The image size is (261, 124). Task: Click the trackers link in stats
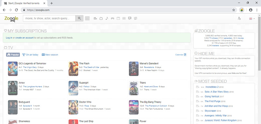coord(216,46)
